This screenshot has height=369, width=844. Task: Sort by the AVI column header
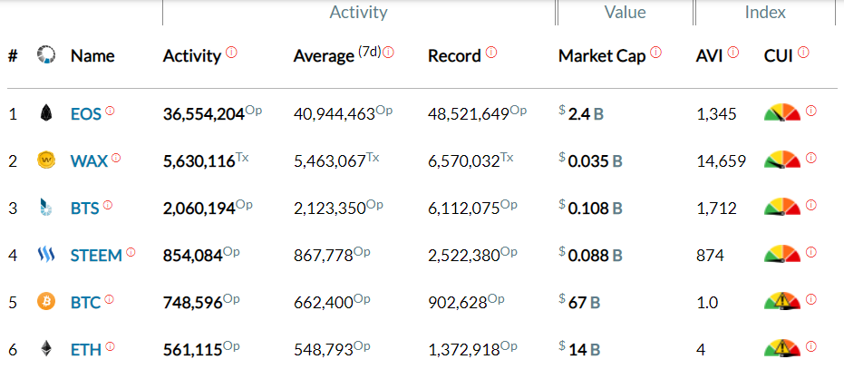(710, 56)
